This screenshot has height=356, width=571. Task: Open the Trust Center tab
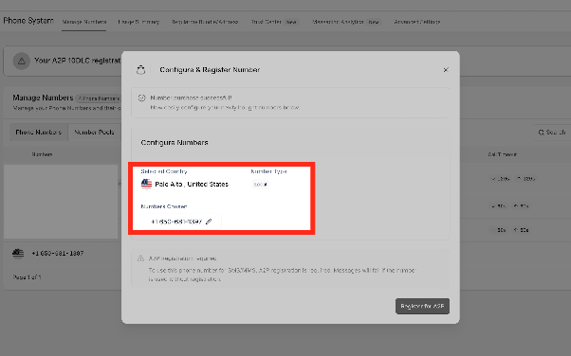[267, 22]
